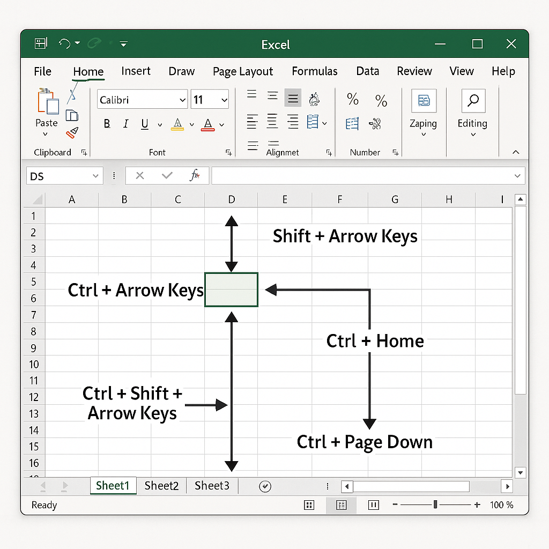Viewport: 549px width, 549px height.
Task: Click the Number table format icon
Action: pyautogui.click(x=352, y=124)
